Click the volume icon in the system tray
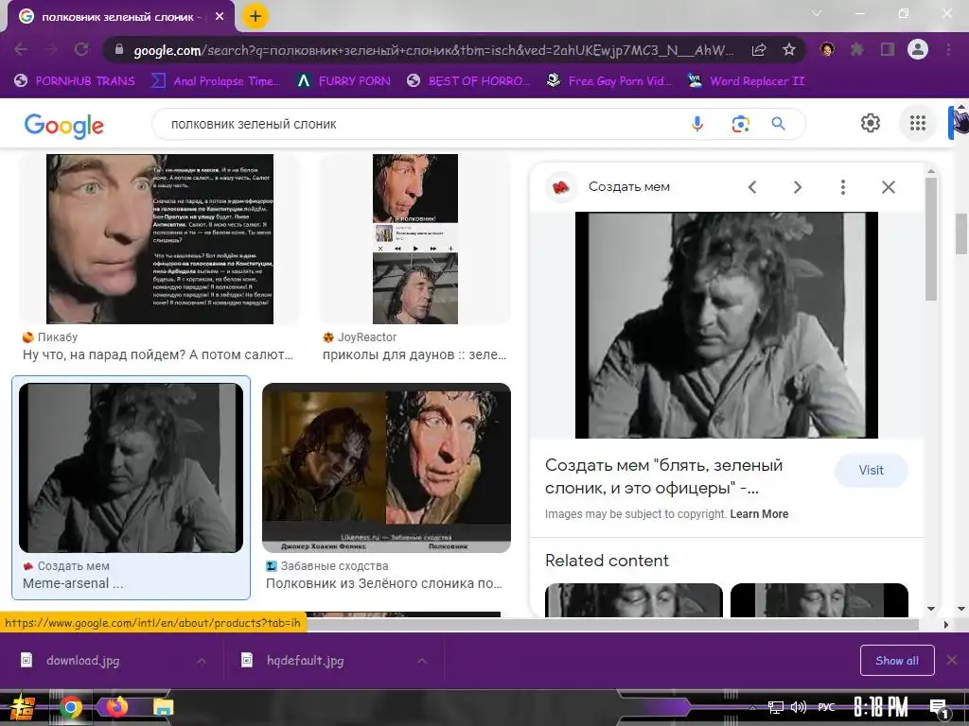Screen dimensions: 969x726 click(799, 707)
